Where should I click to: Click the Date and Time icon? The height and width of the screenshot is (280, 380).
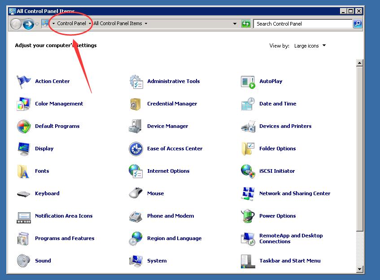pyautogui.click(x=248, y=104)
